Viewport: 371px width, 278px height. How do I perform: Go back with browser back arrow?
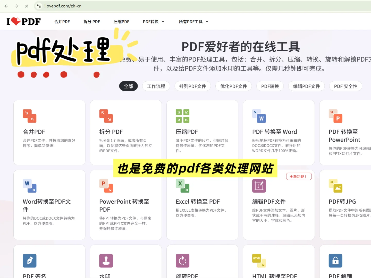coord(6,6)
